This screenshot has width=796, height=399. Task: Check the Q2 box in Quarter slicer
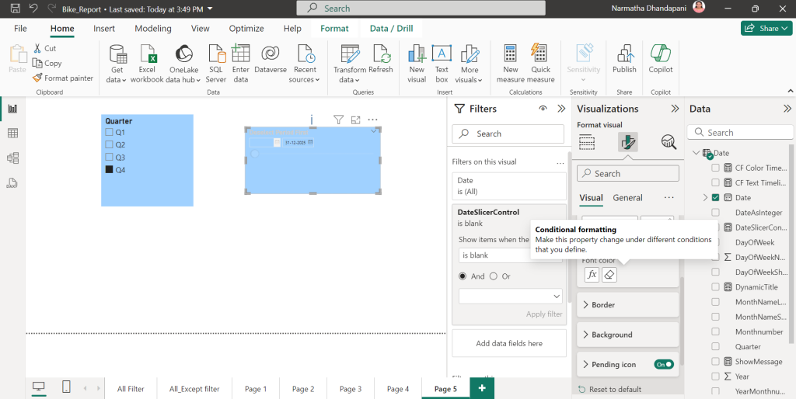coord(109,144)
